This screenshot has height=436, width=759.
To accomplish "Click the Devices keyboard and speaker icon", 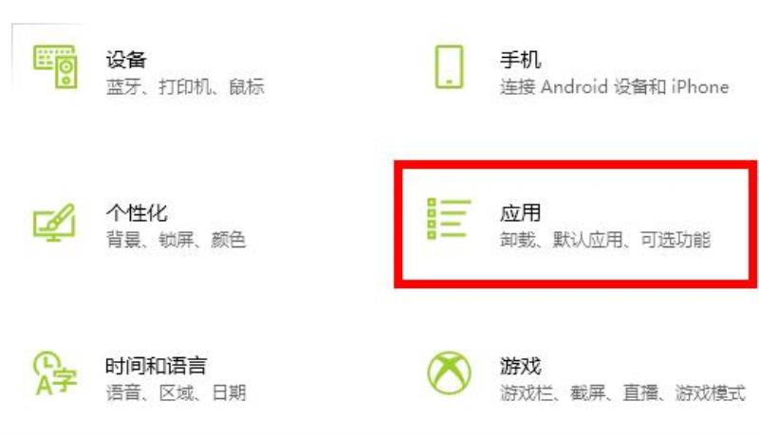I will pos(55,66).
